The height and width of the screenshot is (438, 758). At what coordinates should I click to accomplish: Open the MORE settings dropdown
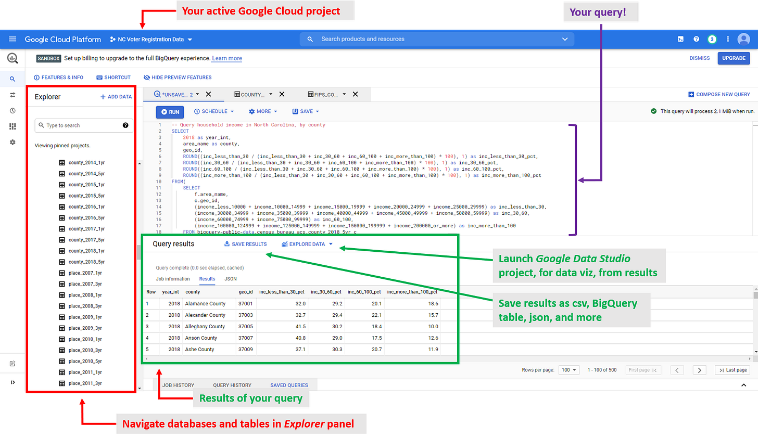click(x=263, y=111)
